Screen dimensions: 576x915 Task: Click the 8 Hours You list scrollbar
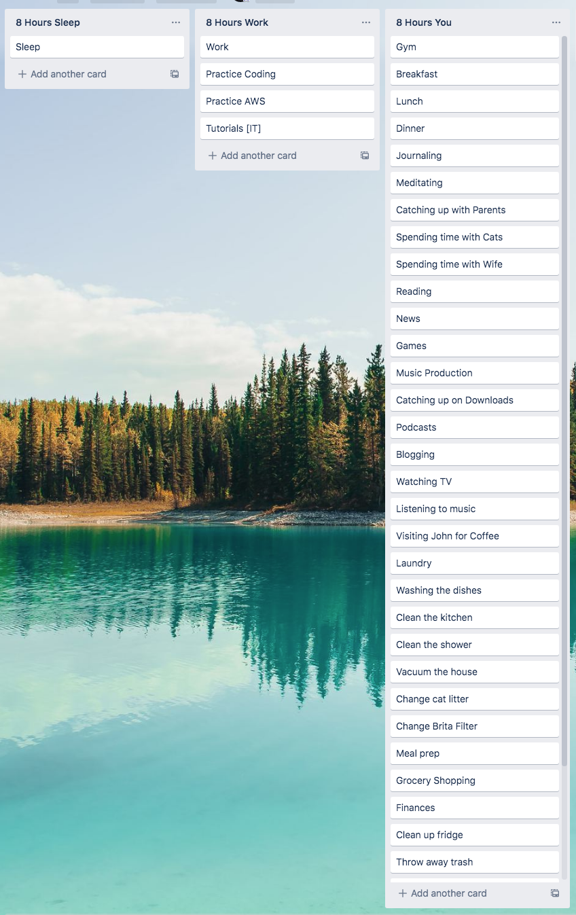[564, 401]
